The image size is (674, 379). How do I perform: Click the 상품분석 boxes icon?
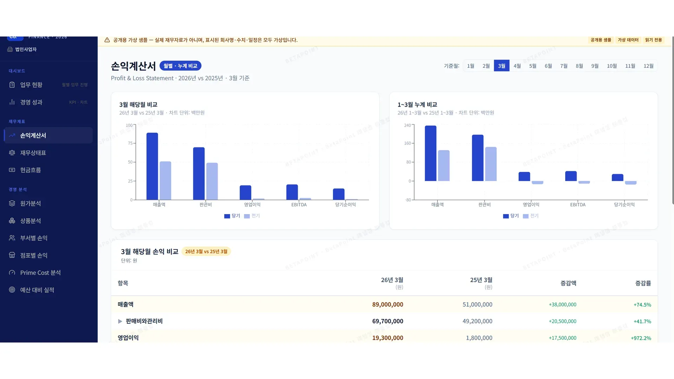coord(12,221)
